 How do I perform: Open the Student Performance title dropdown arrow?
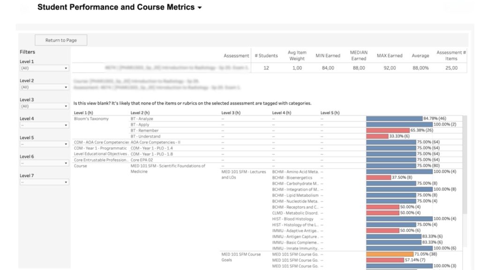pyautogui.click(x=200, y=8)
